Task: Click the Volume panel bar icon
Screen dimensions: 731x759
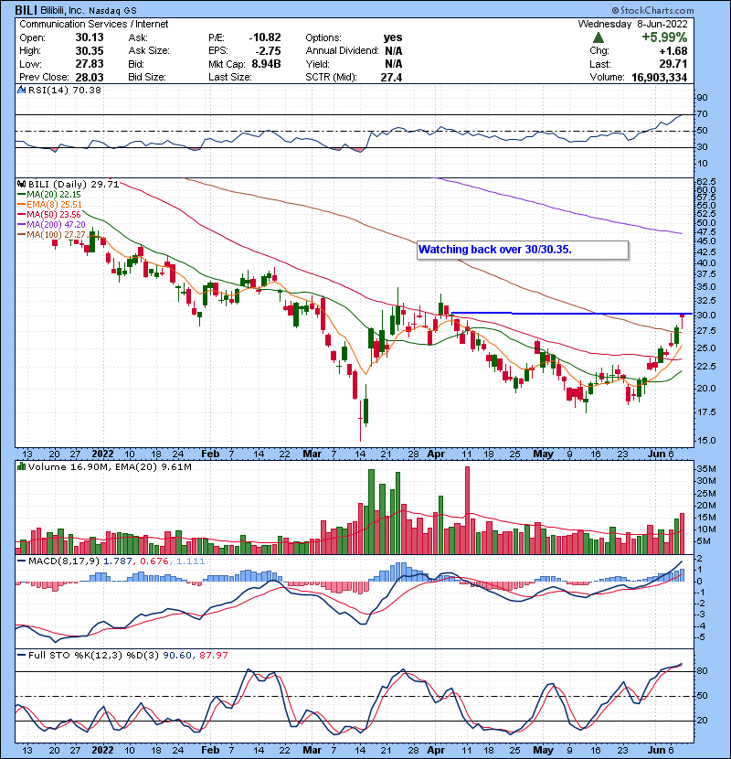Action: (21, 466)
